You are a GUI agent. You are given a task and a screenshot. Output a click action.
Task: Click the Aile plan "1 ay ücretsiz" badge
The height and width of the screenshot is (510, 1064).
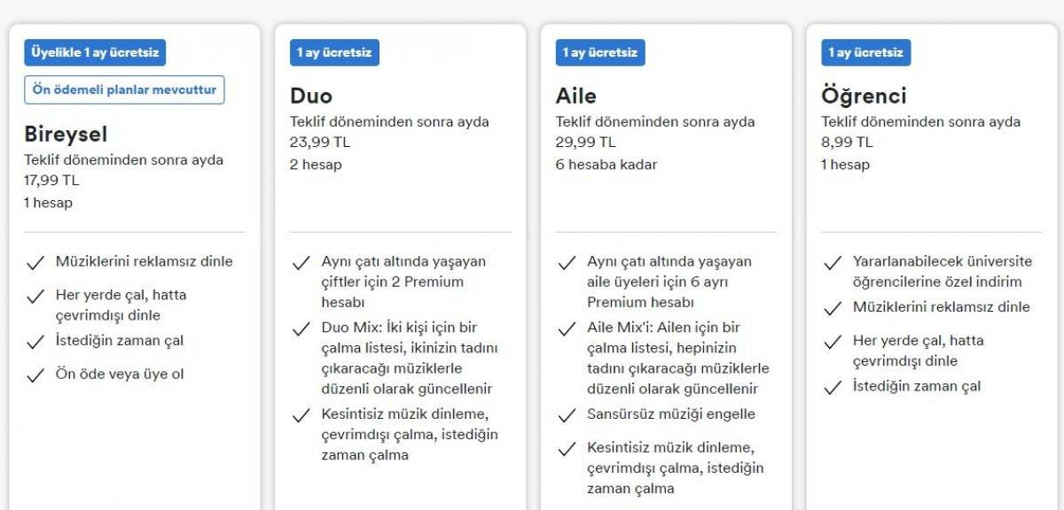pyautogui.click(x=600, y=52)
